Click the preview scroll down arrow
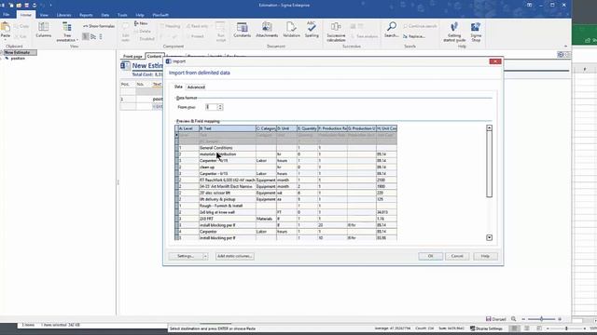The width and height of the screenshot is (597, 335). [x=489, y=238]
